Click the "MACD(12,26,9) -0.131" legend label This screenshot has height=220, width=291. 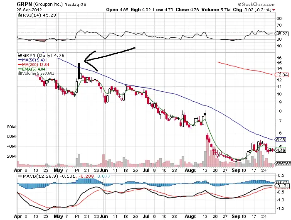[49, 176]
